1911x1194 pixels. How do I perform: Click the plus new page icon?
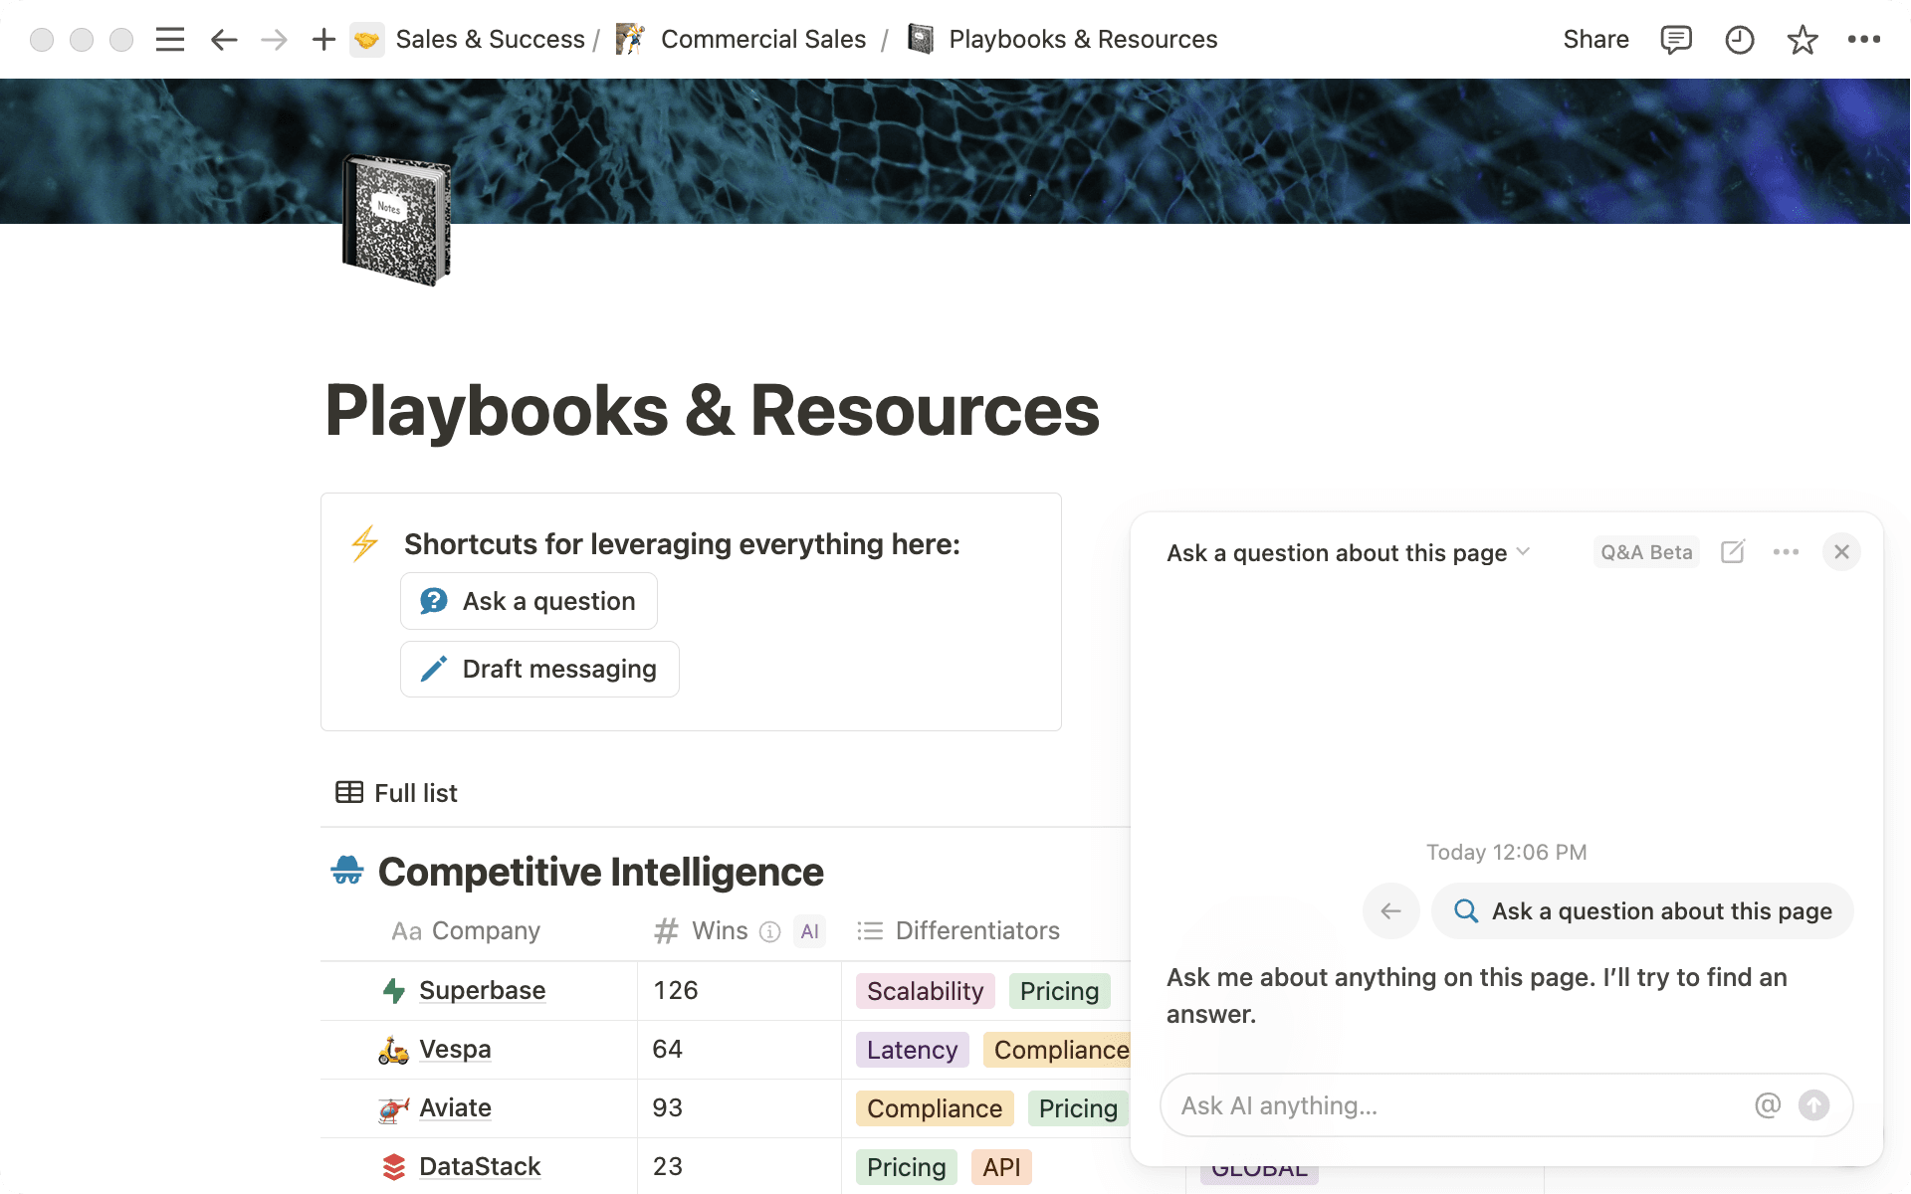pos(323,40)
